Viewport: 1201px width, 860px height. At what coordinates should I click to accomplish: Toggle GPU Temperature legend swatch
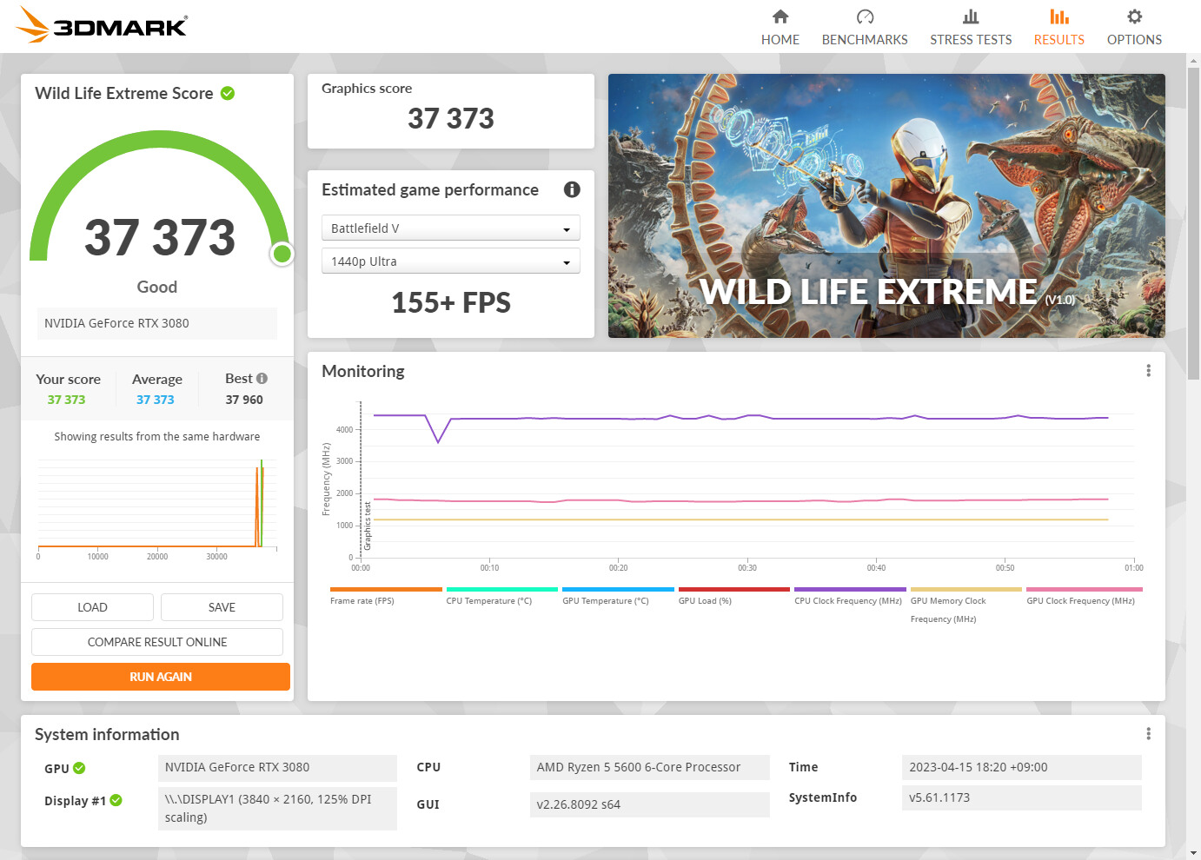[618, 589]
